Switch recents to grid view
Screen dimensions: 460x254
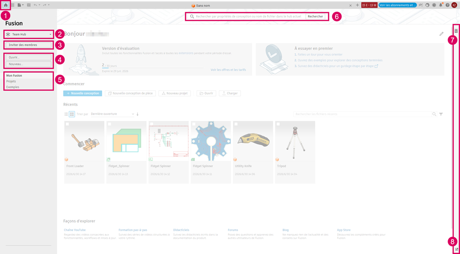72,114
